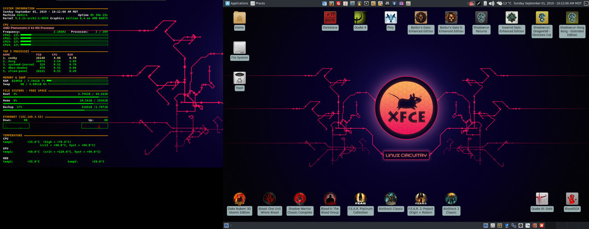This screenshot has height=229, width=589.
Task: Open the weather applet showing 13 °C
Action: tap(503, 3)
